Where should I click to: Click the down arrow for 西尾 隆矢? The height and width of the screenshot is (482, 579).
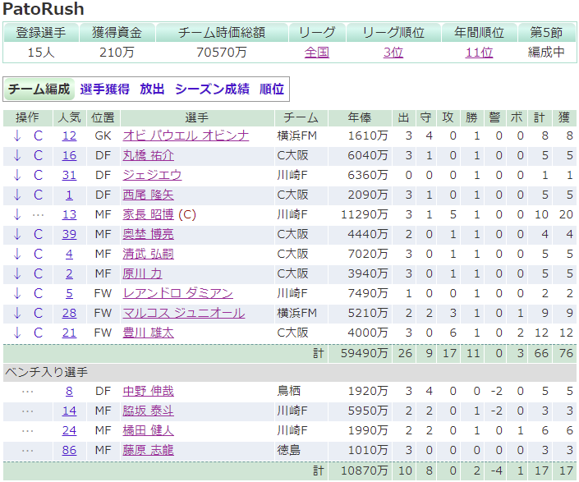pyautogui.click(x=17, y=195)
